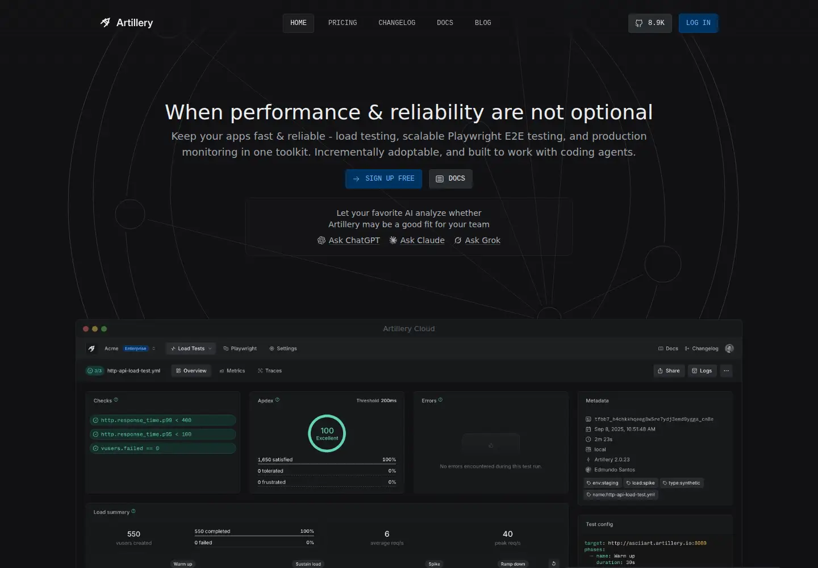This screenshot has width=818, height=568.
Task: Open the PRICING nav item
Action: click(x=343, y=23)
